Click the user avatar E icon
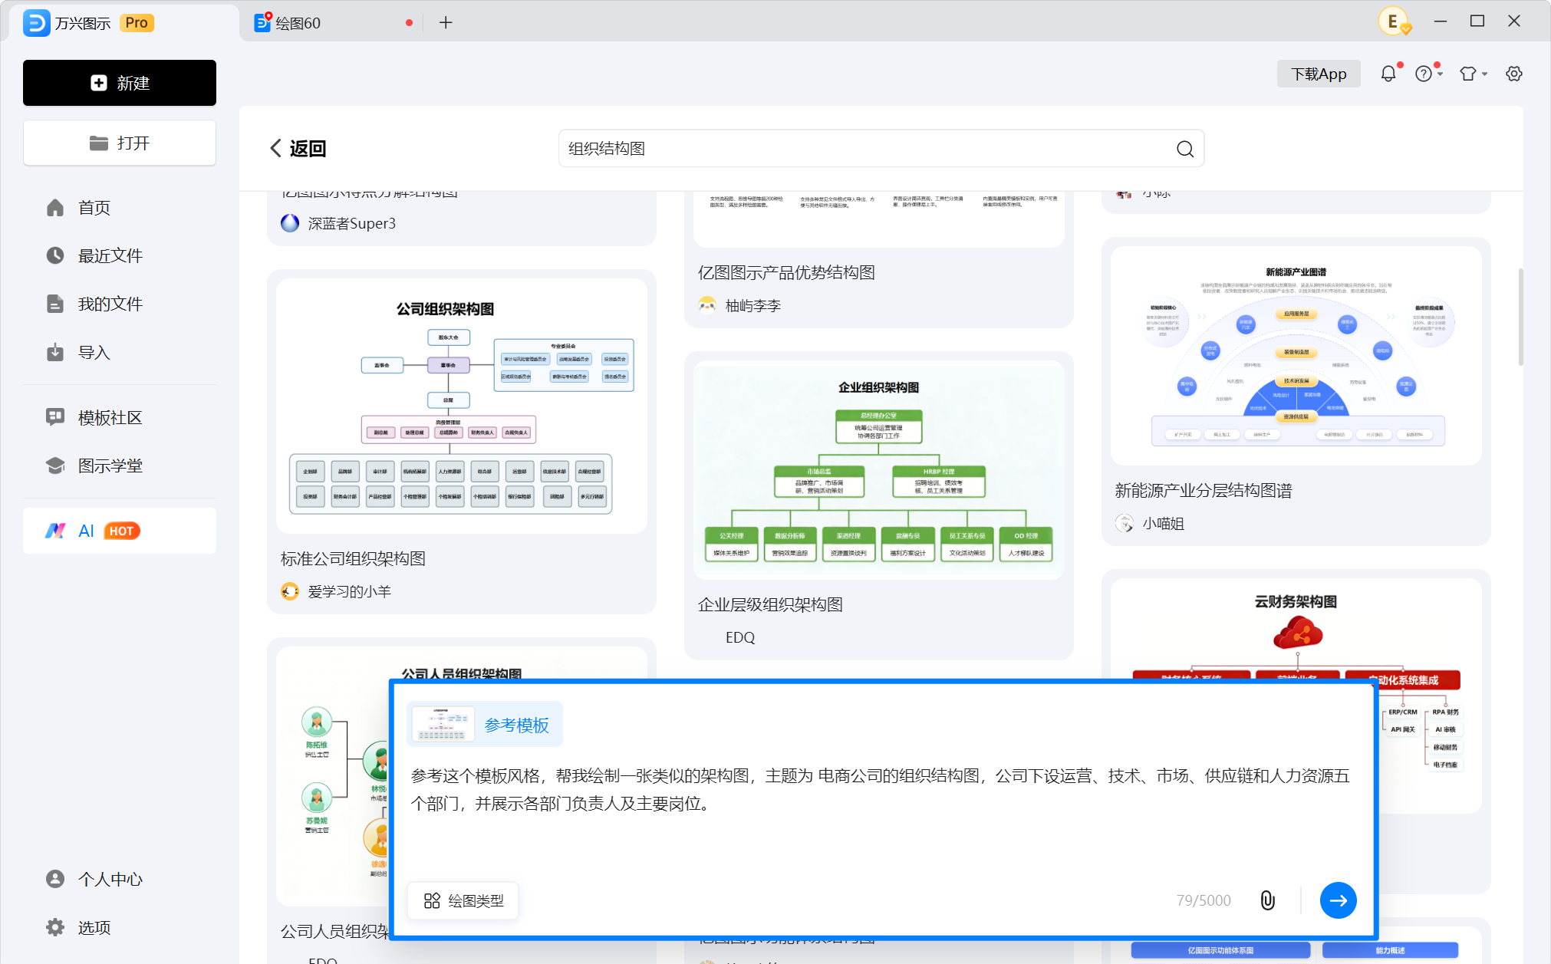This screenshot has width=1551, height=964. point(1393,21)
